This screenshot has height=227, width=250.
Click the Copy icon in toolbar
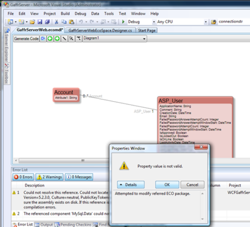point(64,22)
